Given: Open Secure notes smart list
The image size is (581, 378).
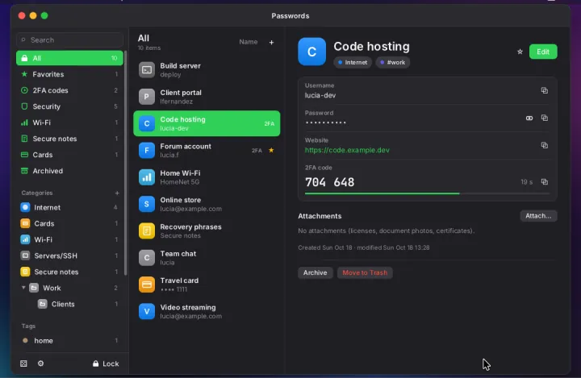Looking at the screenshot, I should point(69,139).
